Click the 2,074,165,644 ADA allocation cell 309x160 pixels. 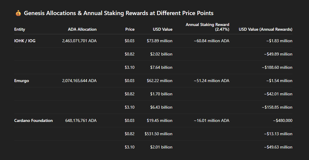click(79, 81)
